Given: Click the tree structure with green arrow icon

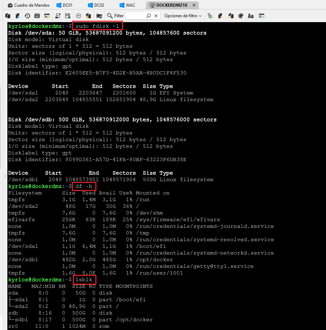Looking at the screenshot, I should 210,16.
